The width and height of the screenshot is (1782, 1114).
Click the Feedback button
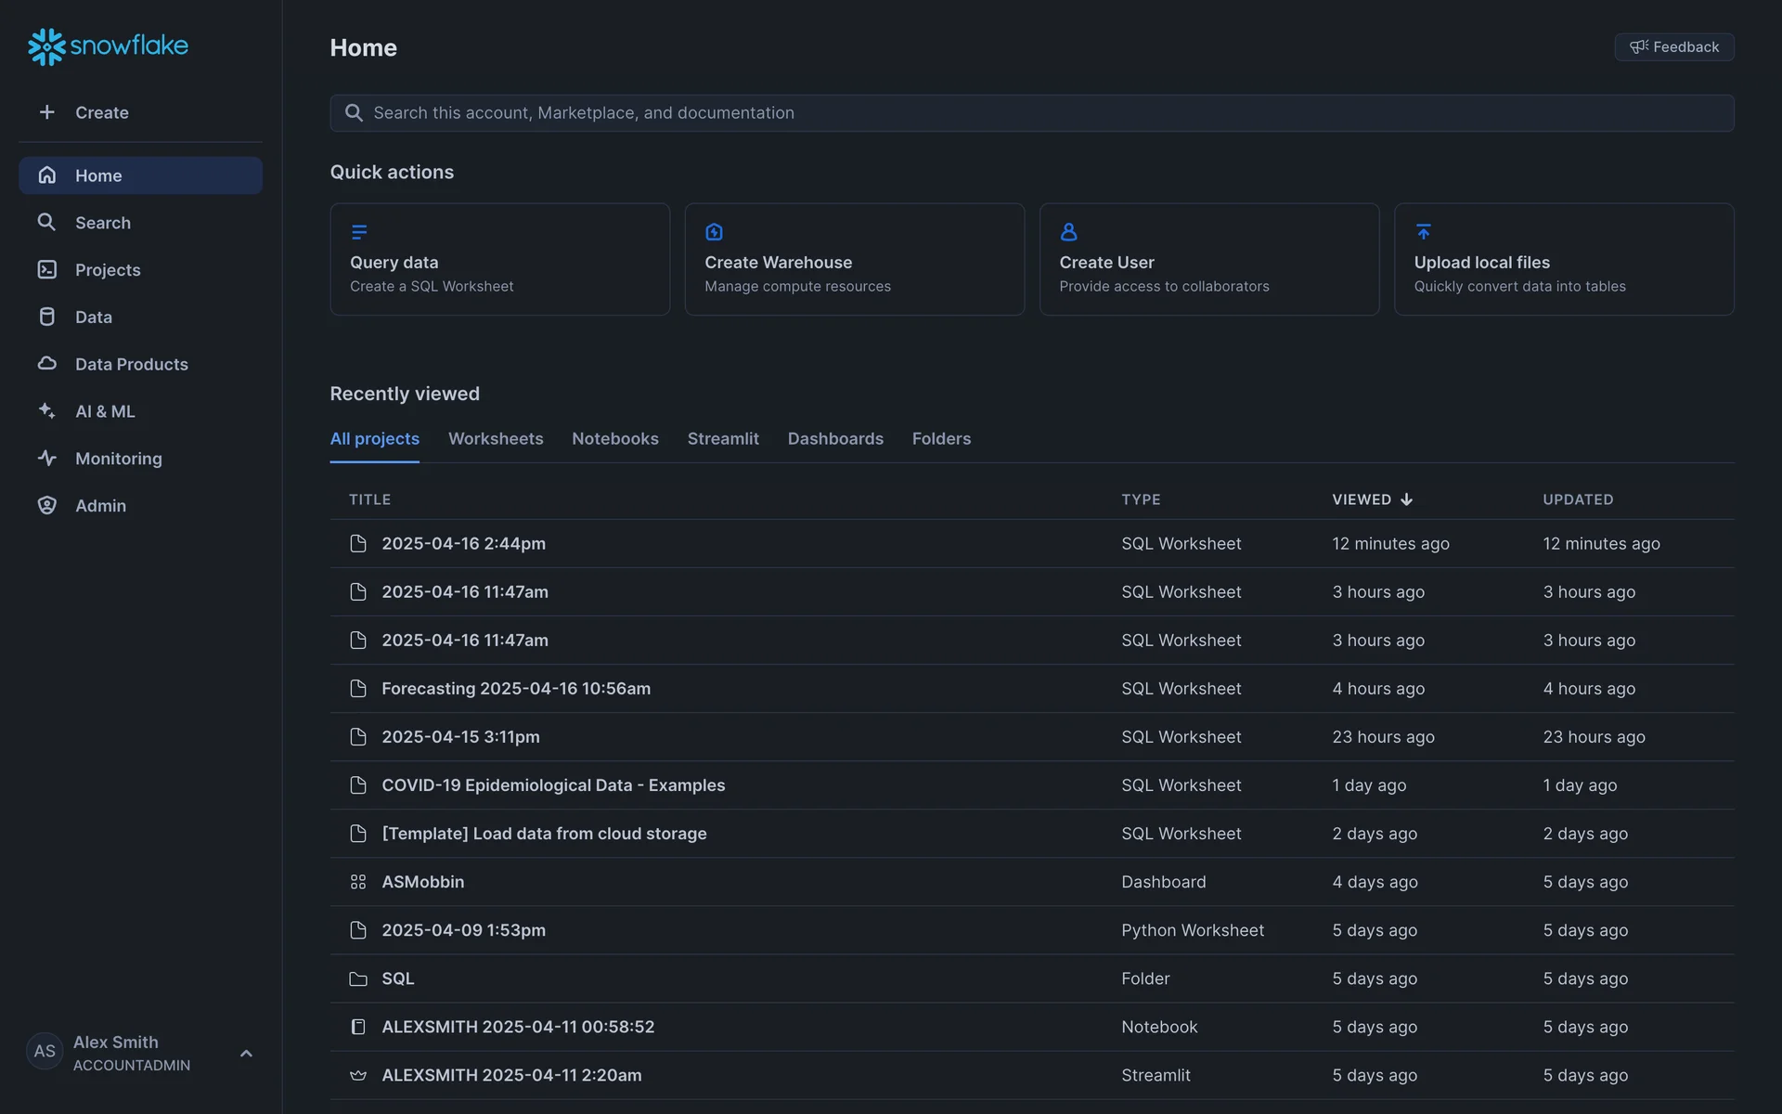click(1673, 47)
